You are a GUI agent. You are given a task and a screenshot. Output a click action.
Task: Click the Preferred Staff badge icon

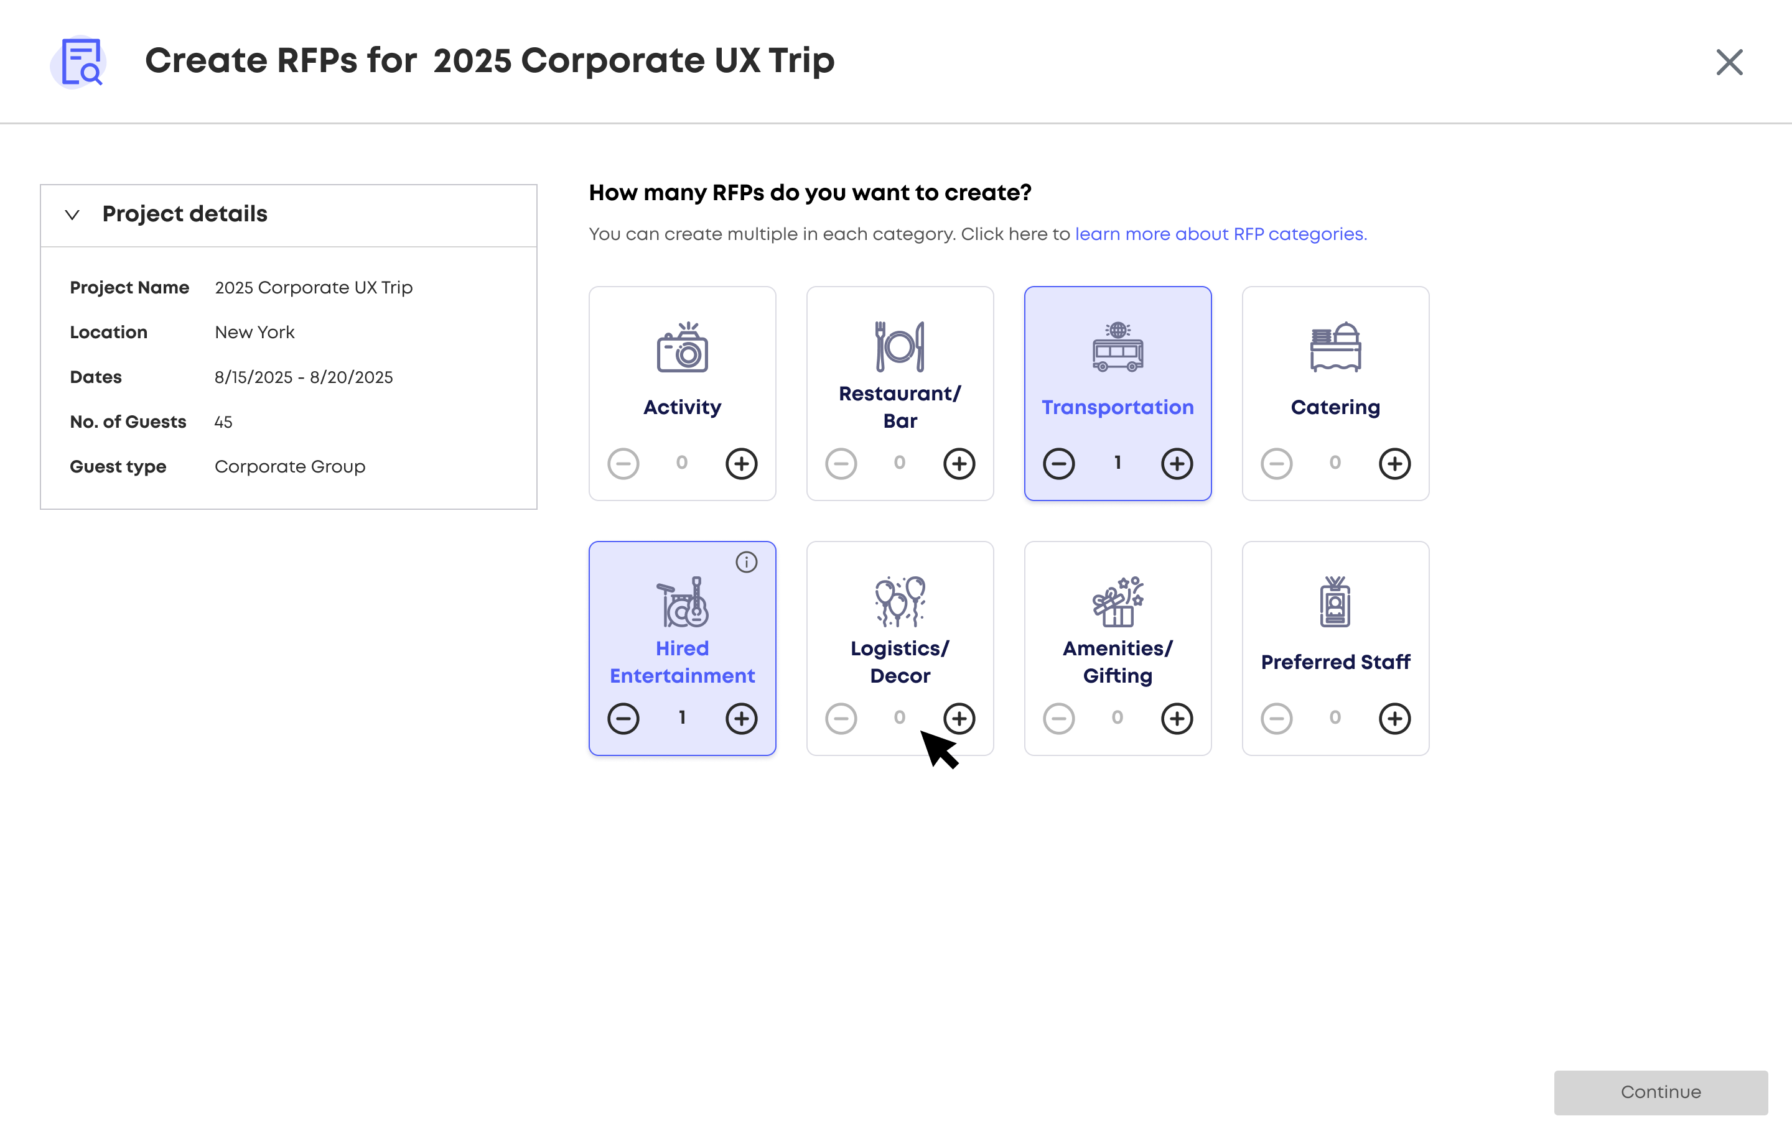(x=1336, y=601)
